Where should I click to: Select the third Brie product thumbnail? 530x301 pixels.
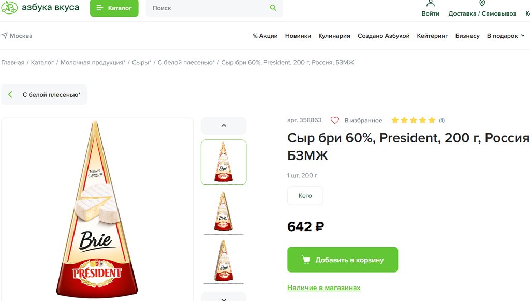pos(224,261)
